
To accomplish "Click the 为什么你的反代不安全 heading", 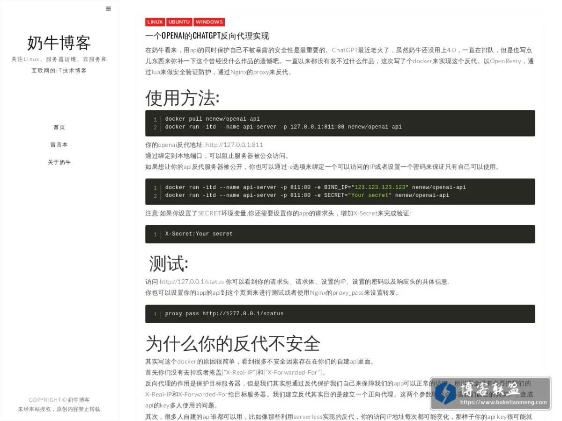I will click(x=233, y=344).
